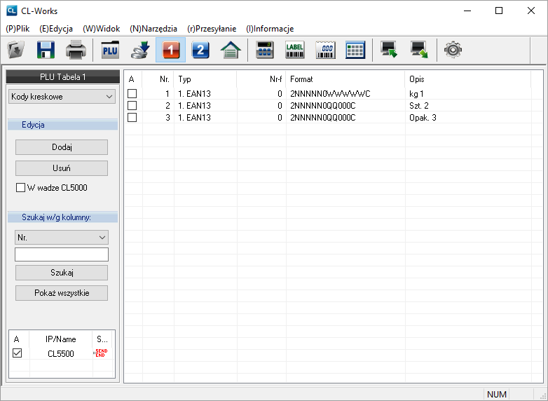Click second computer transfer arrow icon
548x401 pixels.
419,50
